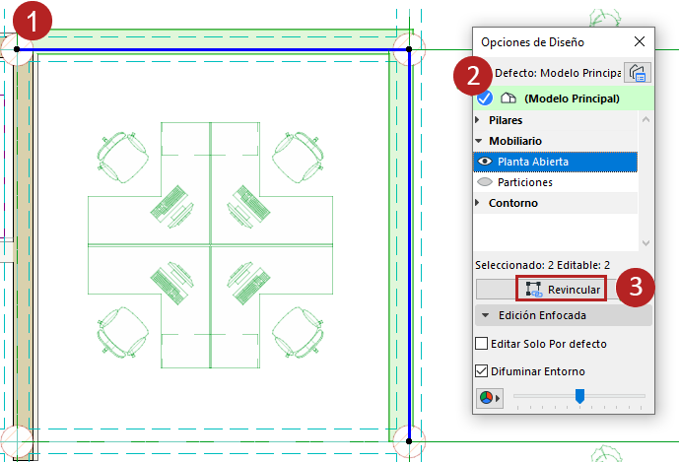Viewport: 679px width, 462px height.
Task: Expand the Pilares group
Action: pos(478,120)
